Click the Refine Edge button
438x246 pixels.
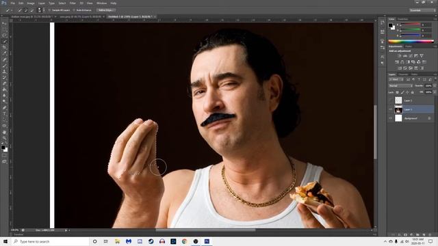[106, 10]
